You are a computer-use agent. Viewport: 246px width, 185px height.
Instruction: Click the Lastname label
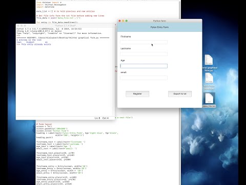click(x=126, y=49)
